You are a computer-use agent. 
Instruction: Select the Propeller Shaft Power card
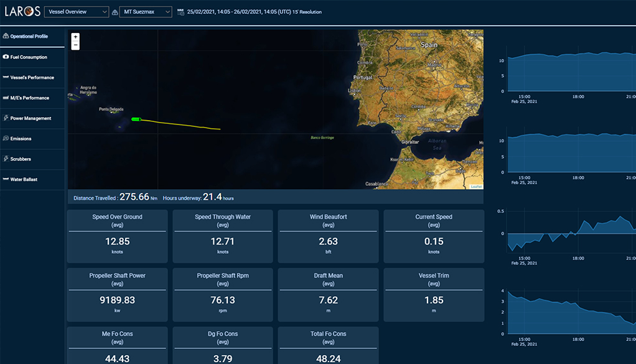[x=117, y=294]
